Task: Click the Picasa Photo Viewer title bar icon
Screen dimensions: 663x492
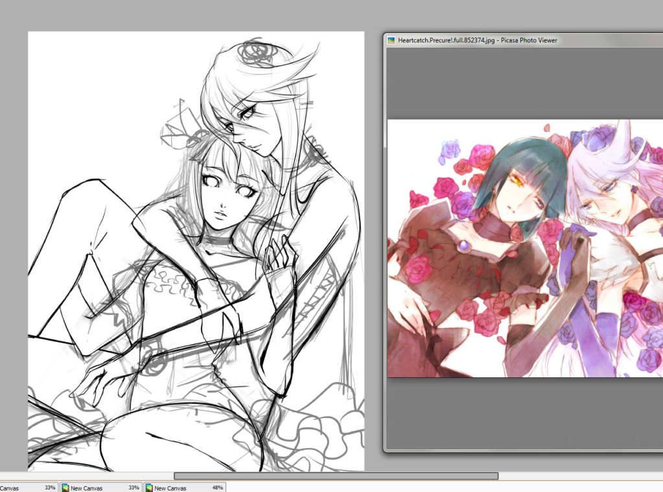Action: click(391, 41)
